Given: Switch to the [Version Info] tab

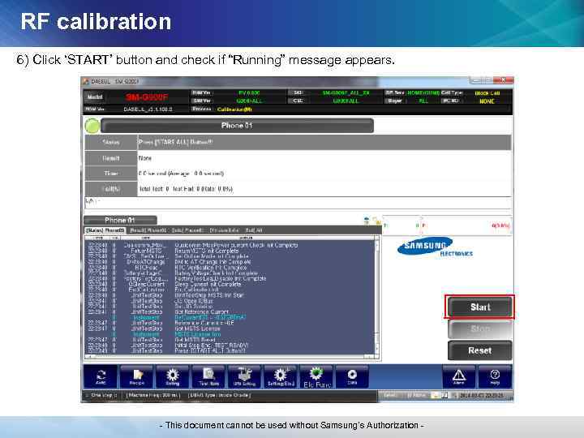Looking at the screenshot, I should tap(224, 230).
